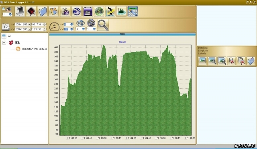Click the calendar date filter icon
Image resolution: width=257 pixels, height=149 pixels.
point(6,27)
